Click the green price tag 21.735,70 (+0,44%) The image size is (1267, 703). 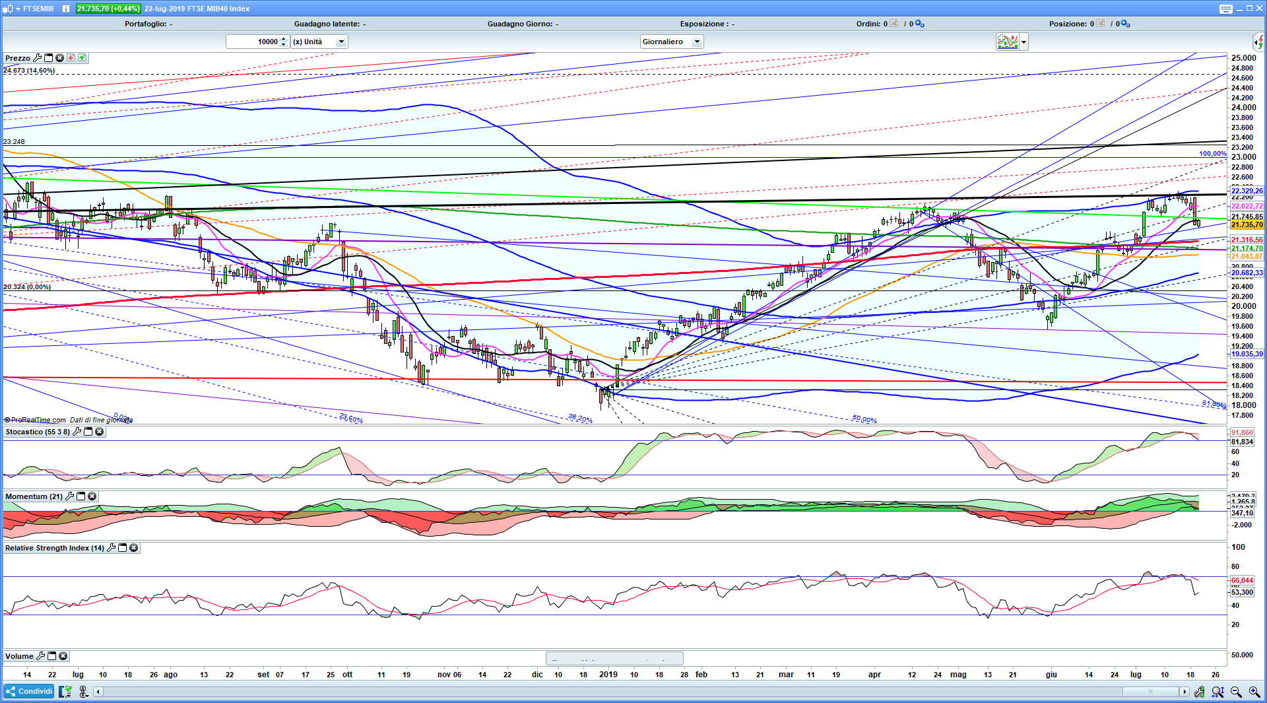[108, 9]
